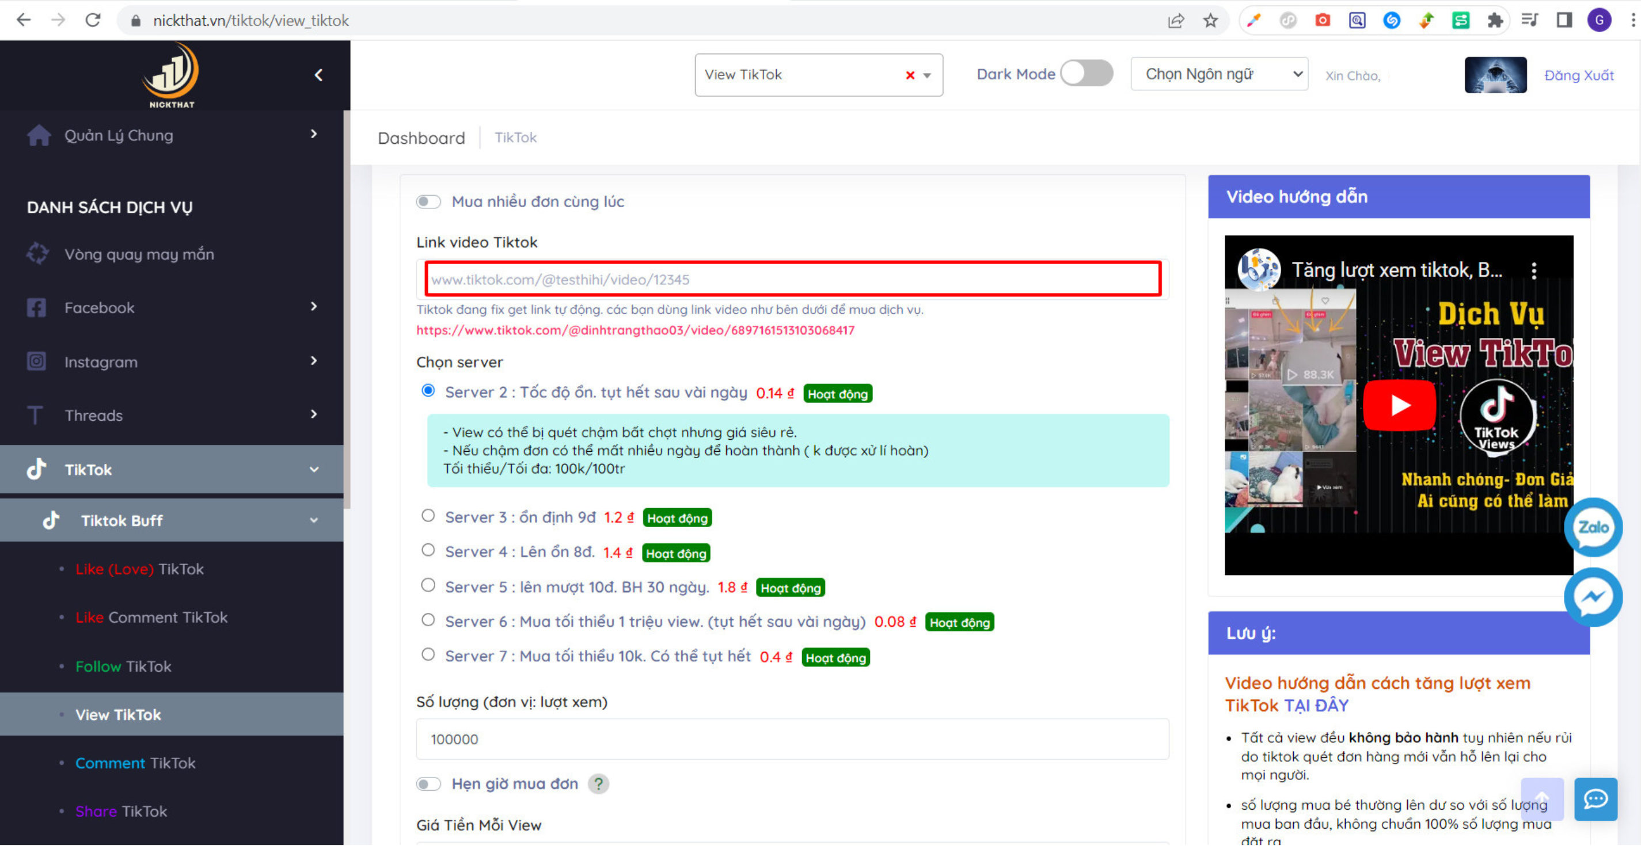
Task: Toggle Dark Mode switch
Action: click(x=1087, y=74)
